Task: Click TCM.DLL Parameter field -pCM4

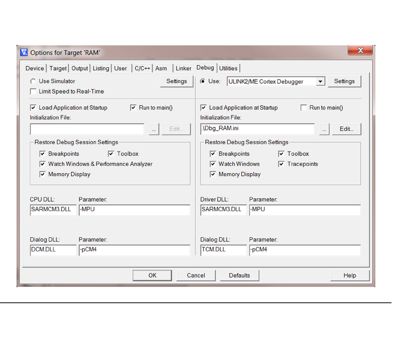Action: (x=305, y=250)
